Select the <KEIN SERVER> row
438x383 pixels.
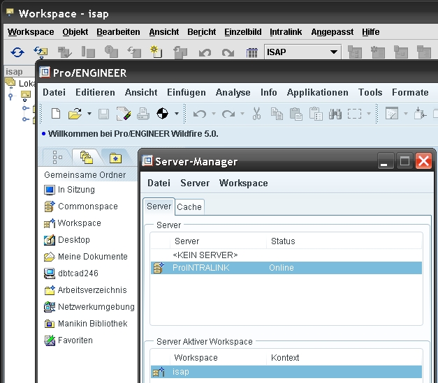(286, 255)
